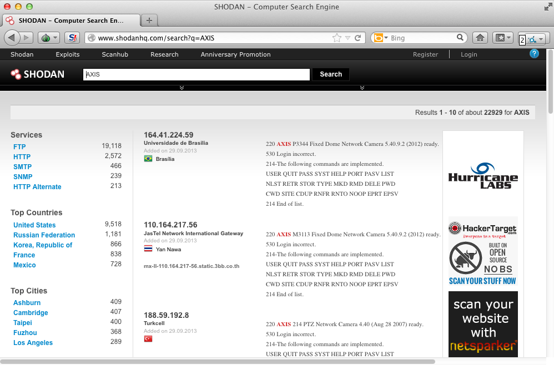Filter results by Korea, Republic of

click(x=43, y=245)
